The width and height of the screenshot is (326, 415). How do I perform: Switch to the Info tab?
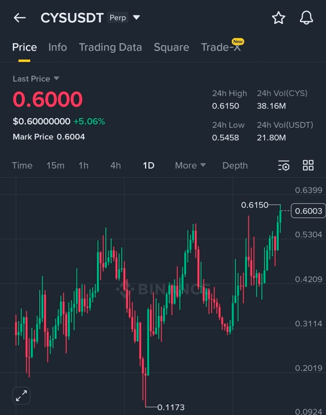click(x=57, y=47)
